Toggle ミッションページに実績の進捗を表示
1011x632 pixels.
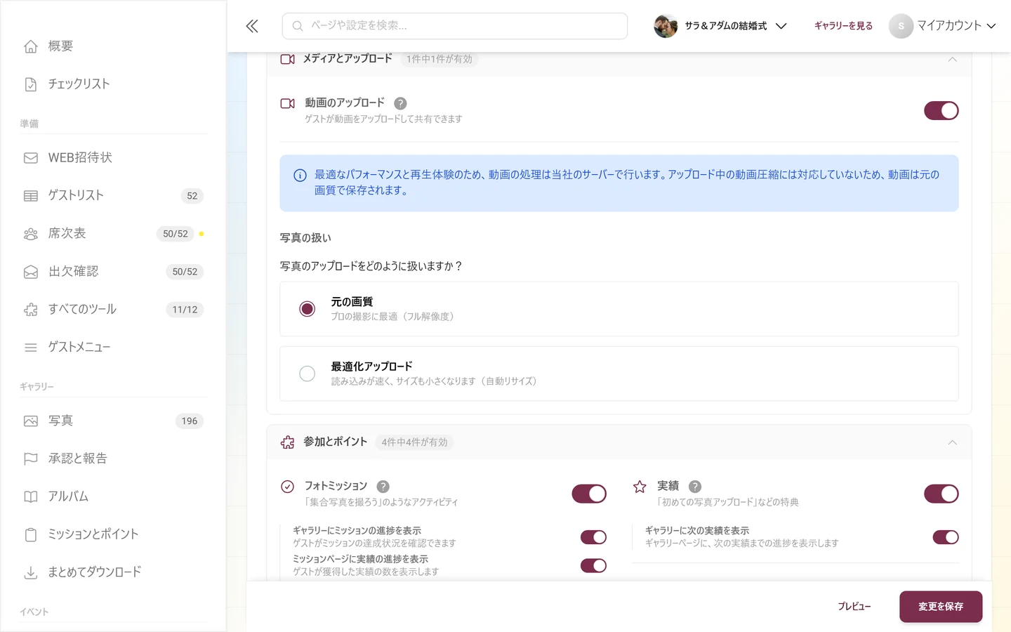[x=593, y=565]
